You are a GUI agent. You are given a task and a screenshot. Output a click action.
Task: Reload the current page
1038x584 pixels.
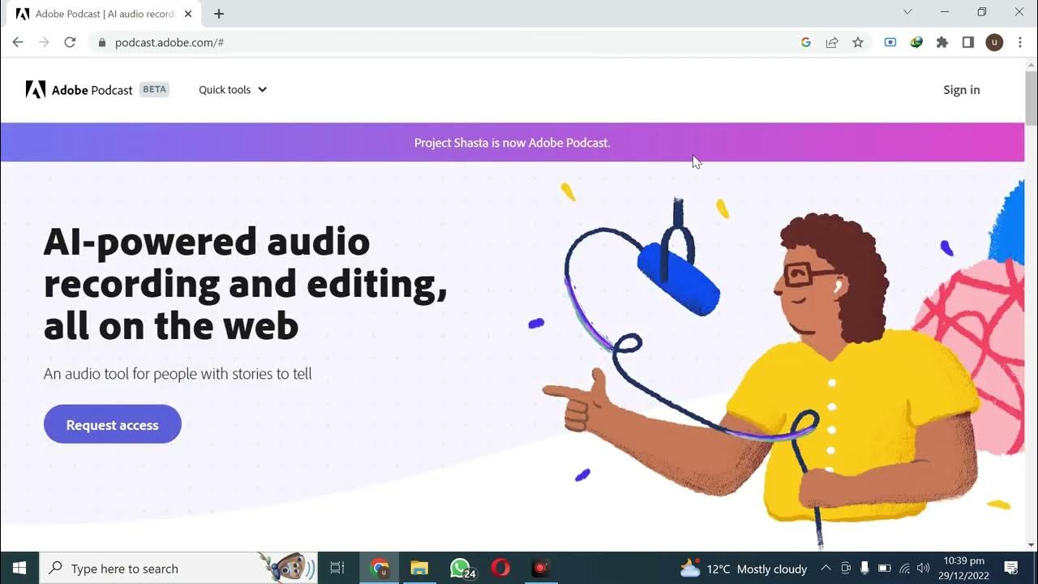coord(70,42)
